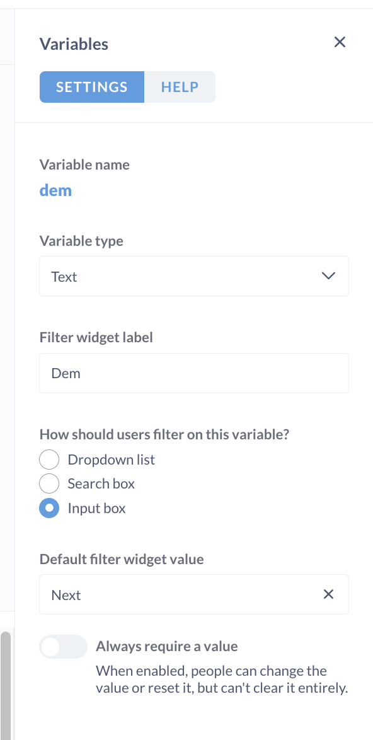Viewport: 373px width, 740px height.
Task: Select the Input box radio button
Action: 49,508
